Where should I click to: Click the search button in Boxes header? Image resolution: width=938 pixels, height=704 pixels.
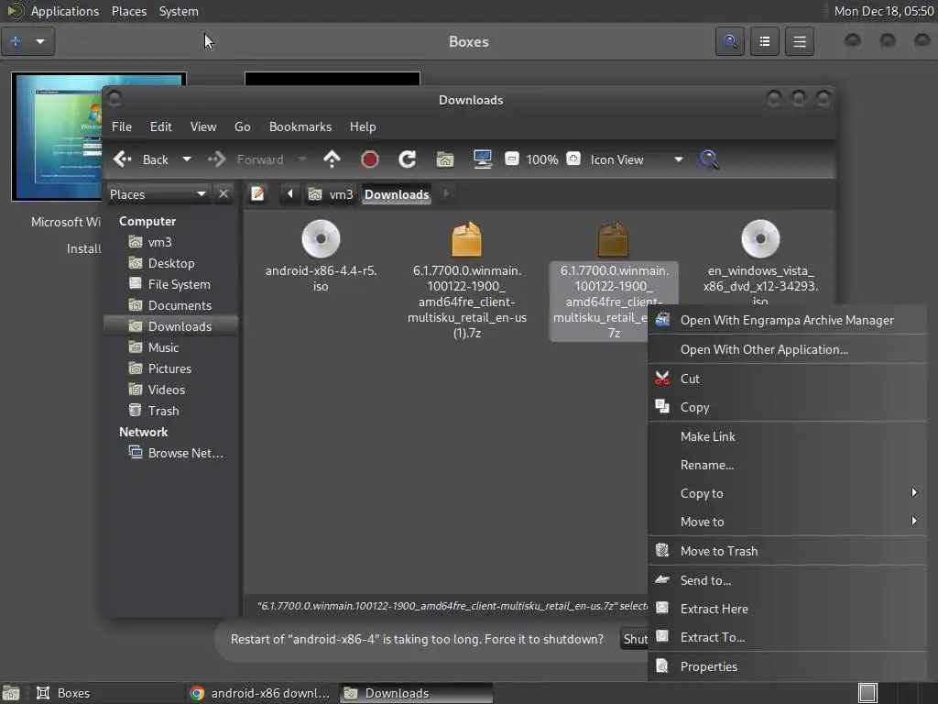point(730,41)
